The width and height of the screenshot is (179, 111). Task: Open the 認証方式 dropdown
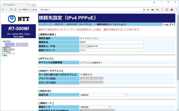click(103, 95)
